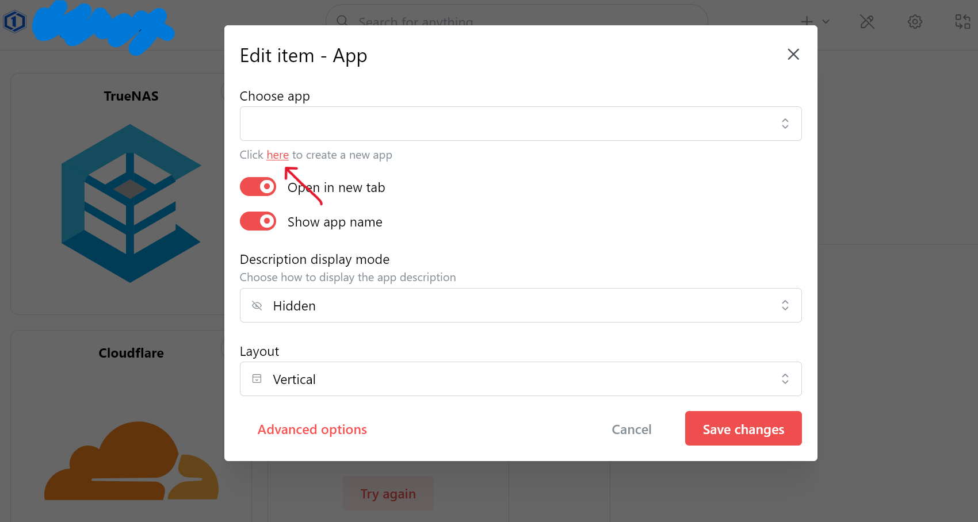Turn off the Show app name toggle
This screenshot has width=978, height=522.
click(258, 221)
